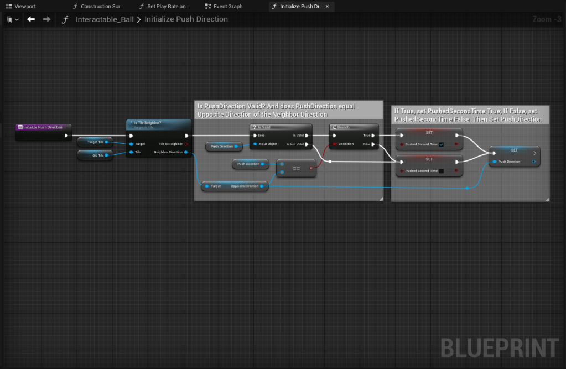Click resize corner of the If True comment box

pyautogui.click(x=547, y=198)
